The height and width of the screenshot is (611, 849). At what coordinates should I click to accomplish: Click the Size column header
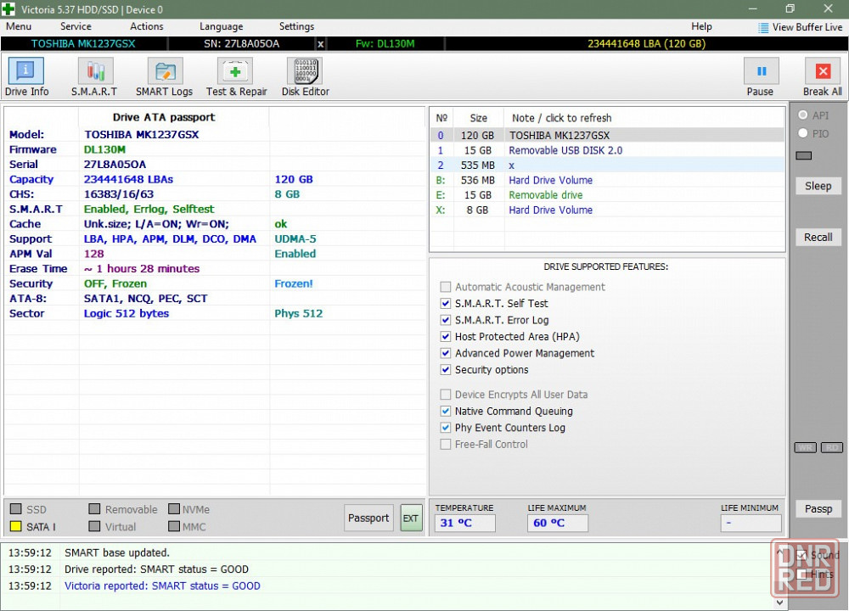point(478,118)
